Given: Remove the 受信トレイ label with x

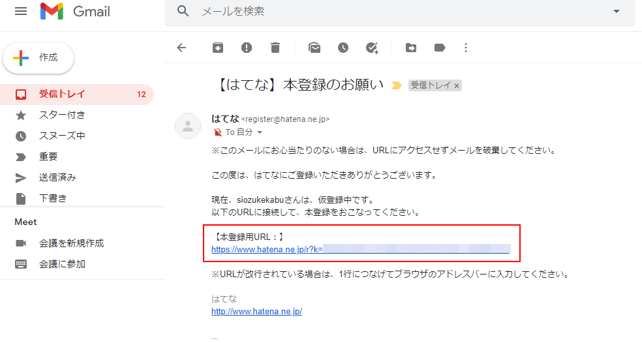Looking at the screenshot, I should (457, 85).
